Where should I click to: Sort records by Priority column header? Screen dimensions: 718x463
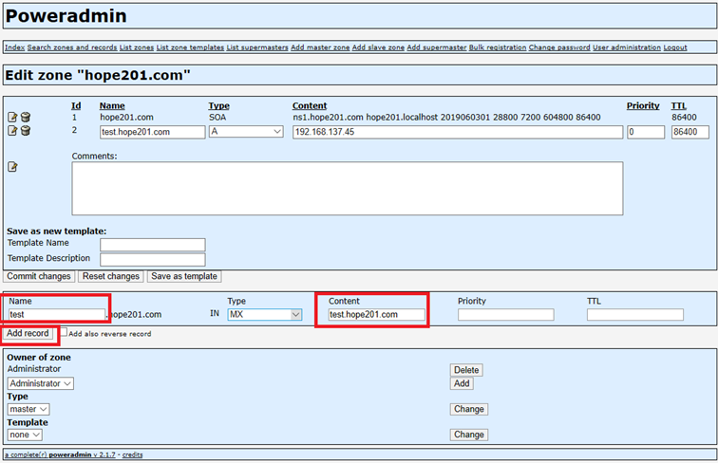pos(643,105)
